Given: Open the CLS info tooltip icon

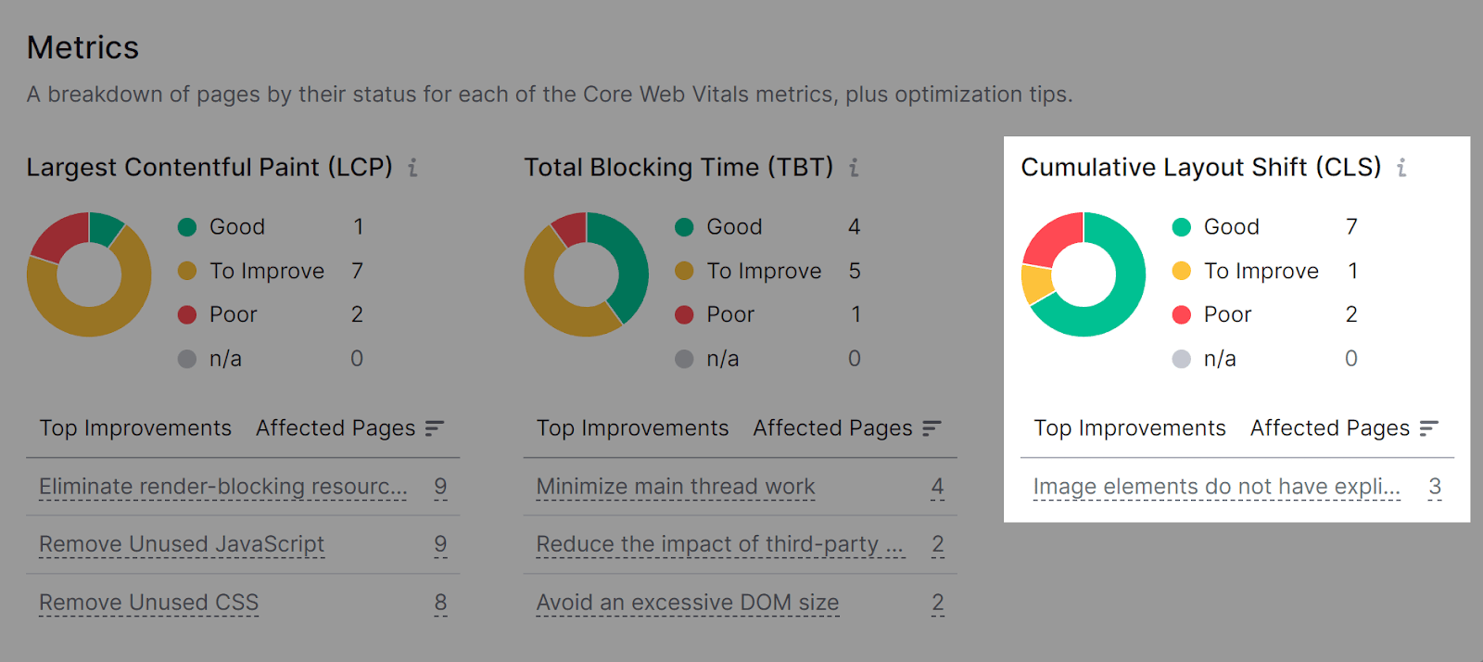Looking at the screenshot, I should [x=1402, y=168].
